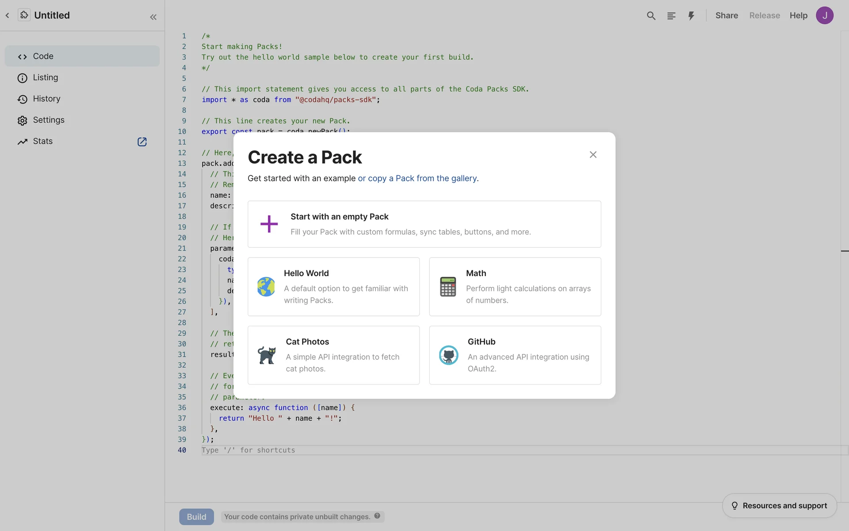Go to Settings in the sidebar

click(48, 120)
